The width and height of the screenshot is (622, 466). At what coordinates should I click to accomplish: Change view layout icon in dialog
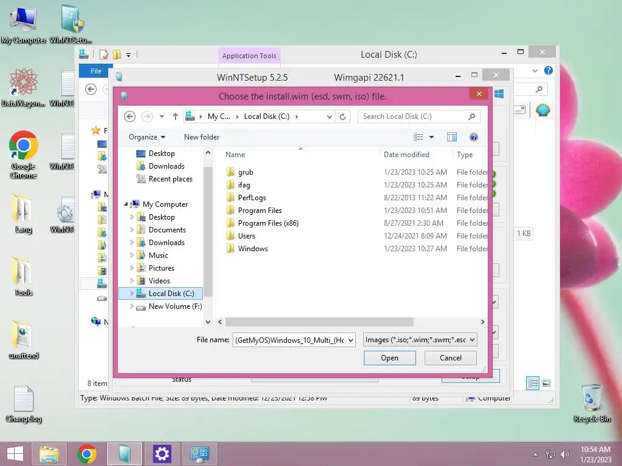pos(418,137)
